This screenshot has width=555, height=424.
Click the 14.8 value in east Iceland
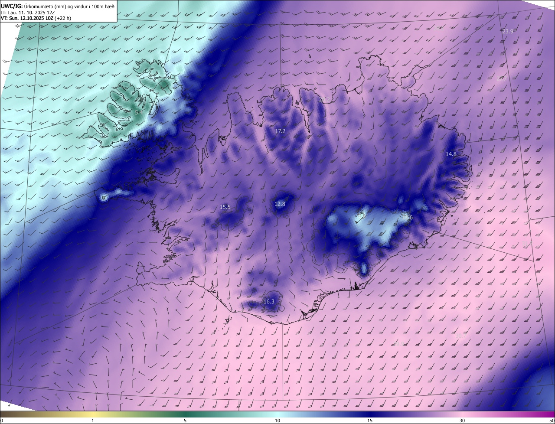pyautogui.click(x=451, y=154)
